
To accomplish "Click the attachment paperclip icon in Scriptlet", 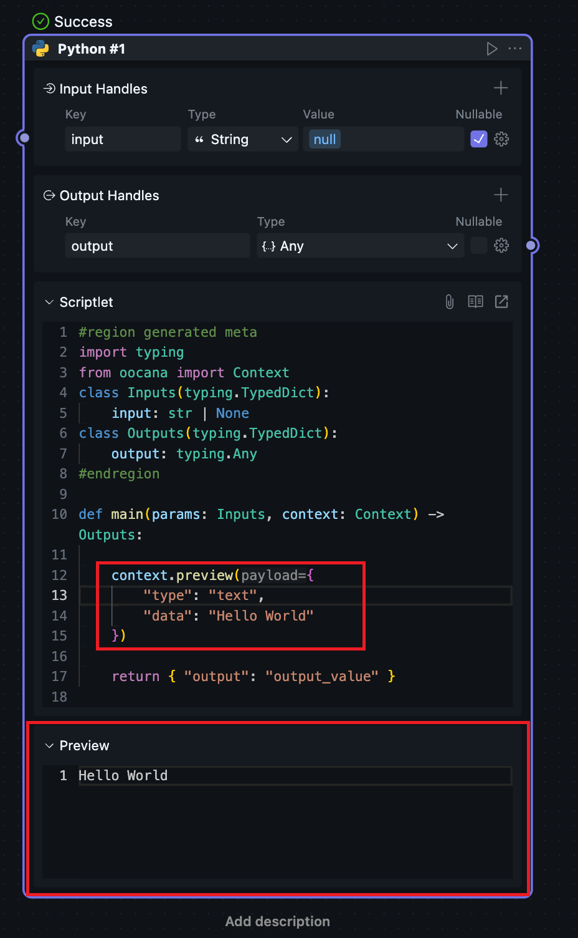I will click(x=450, y=302).
